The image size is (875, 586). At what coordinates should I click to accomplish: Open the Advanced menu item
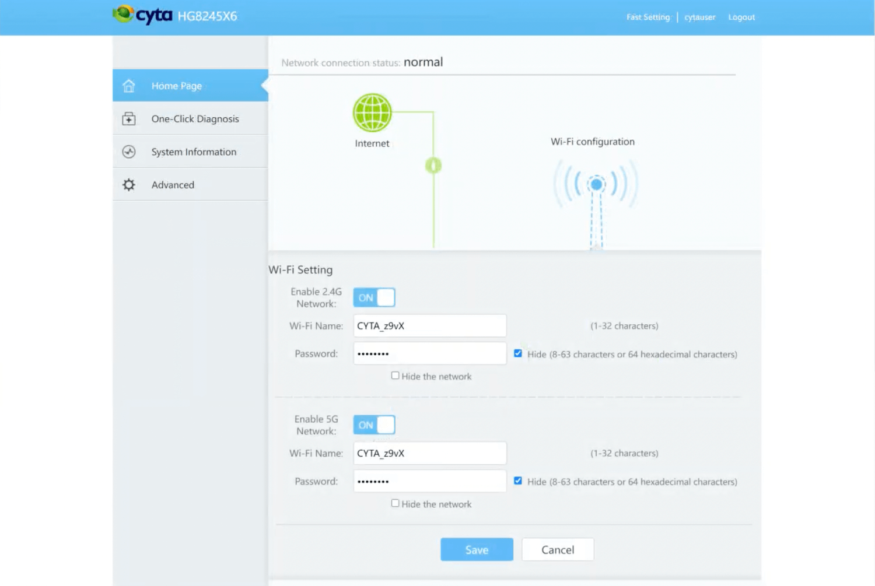pyautogui.click(x=173, y=185)
